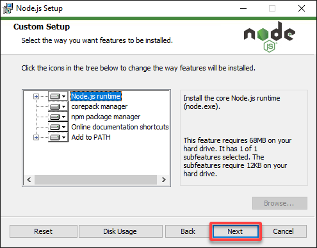Click the installer icon in title bar
This screenshot has width=317, height=248.
(x=8, y=8)
